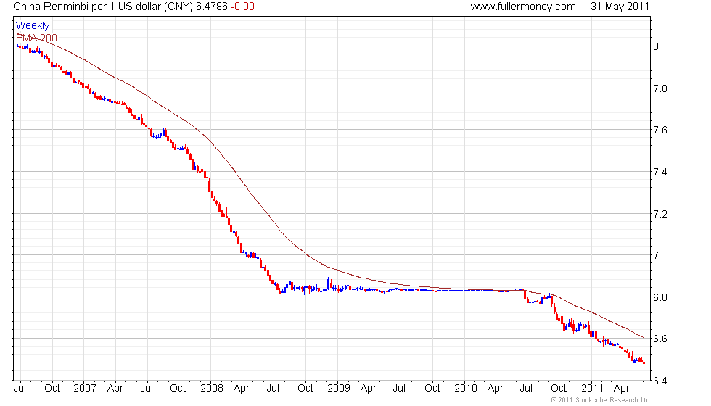The height and width of the screenshot is (406, 711).
Task: Click the date '31 May 2011'
Action: coord(620,7)
